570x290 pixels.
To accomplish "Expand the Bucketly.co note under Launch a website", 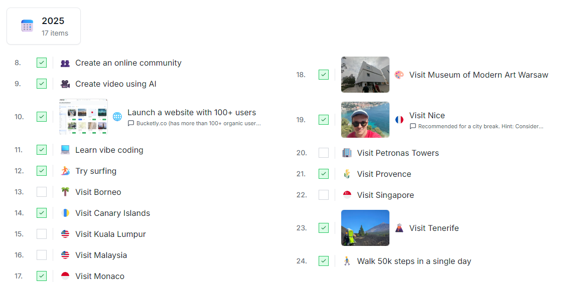I will click(x=194, y=123).
